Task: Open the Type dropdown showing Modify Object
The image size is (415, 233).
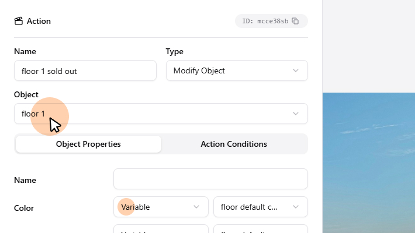Action: click(236, 70)
